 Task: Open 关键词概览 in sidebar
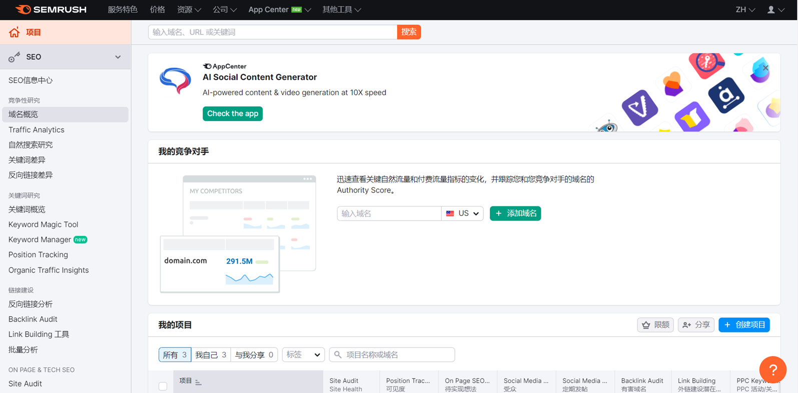click(27, 209)
